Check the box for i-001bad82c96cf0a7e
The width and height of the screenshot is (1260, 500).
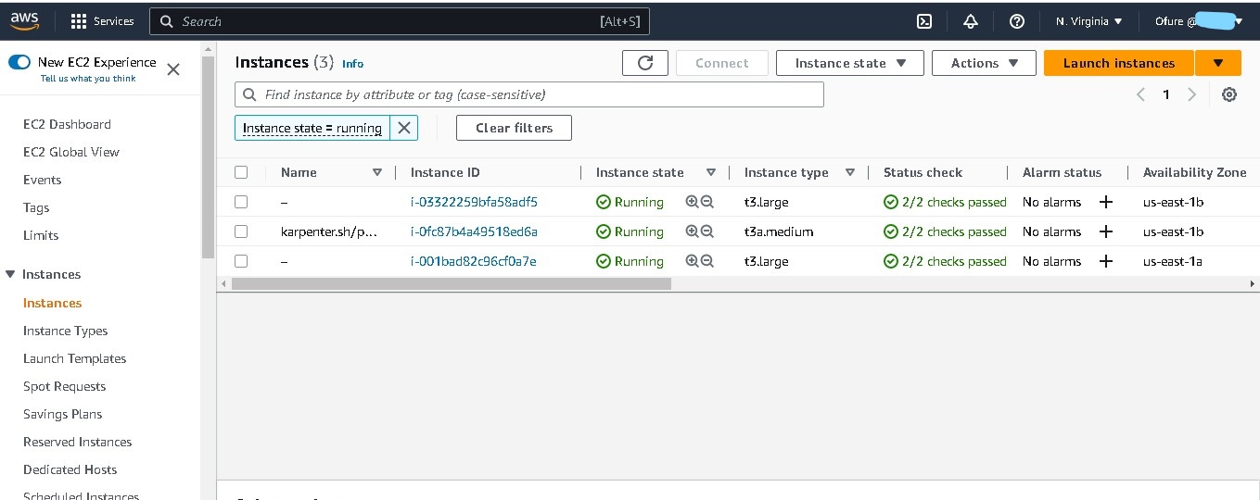(x=241, y=261)
